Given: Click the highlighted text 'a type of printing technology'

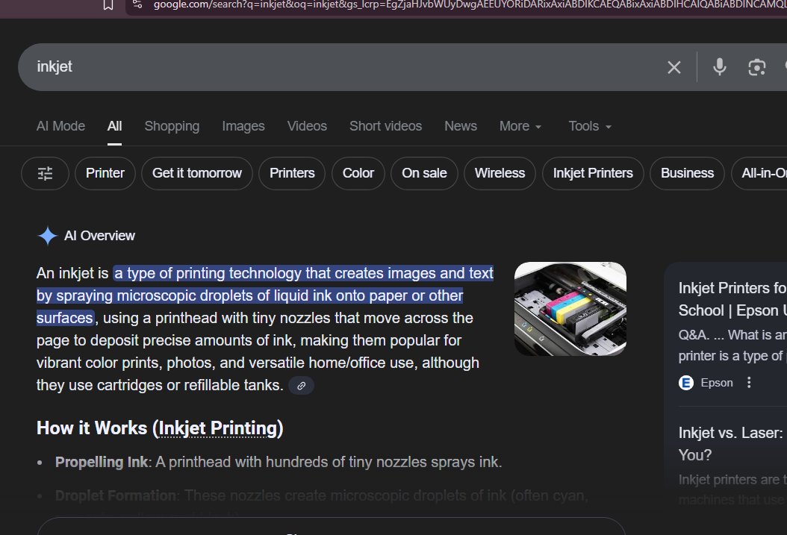Looking at the screenshot, I should point(208,273).
